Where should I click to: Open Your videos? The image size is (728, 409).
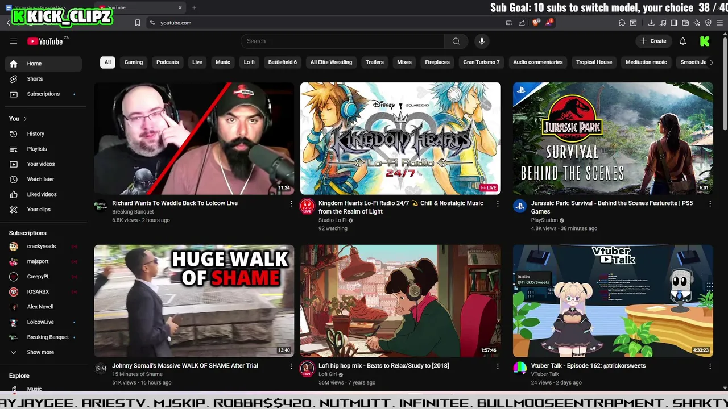coord(43,164)
